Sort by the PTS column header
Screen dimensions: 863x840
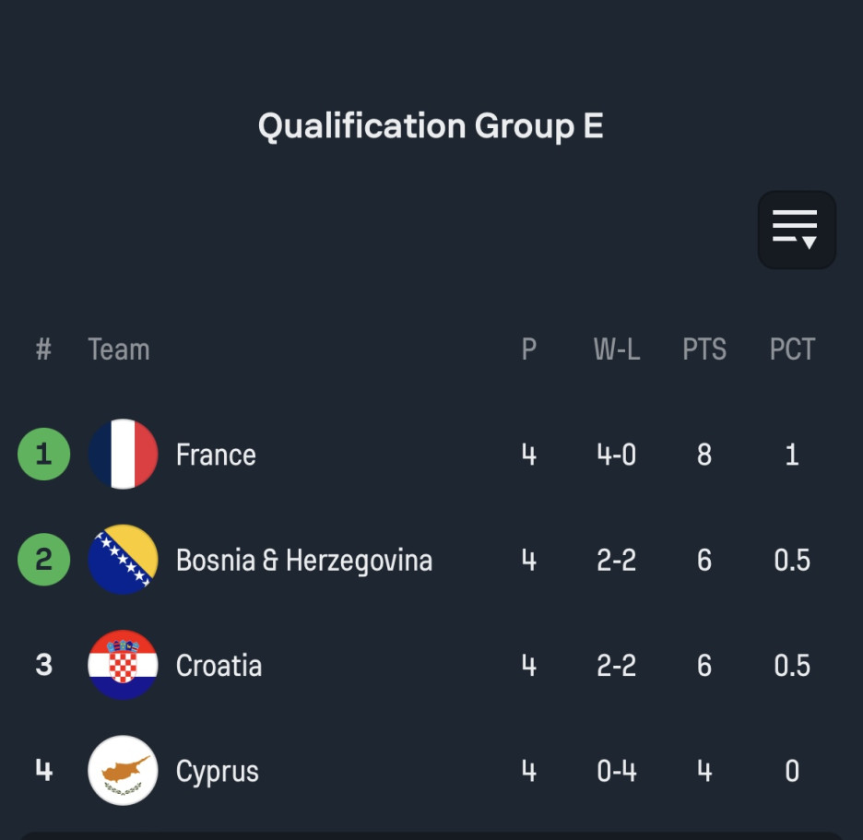(704, 349)
